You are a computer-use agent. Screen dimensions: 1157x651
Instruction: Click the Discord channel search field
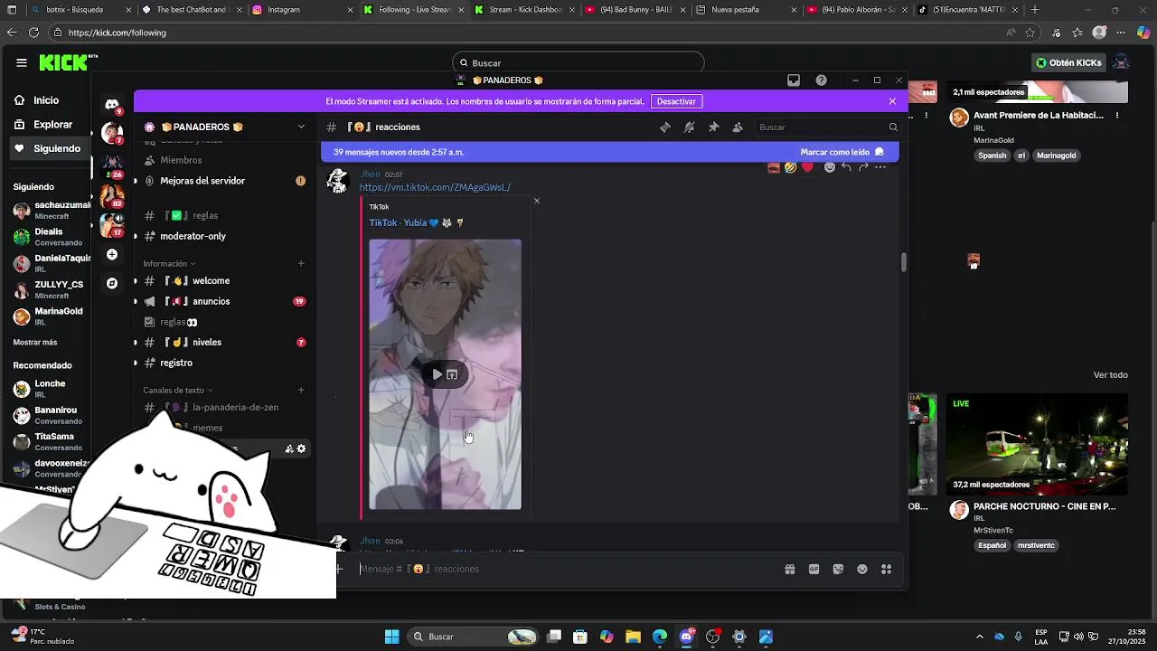click(x=827, y=127)
